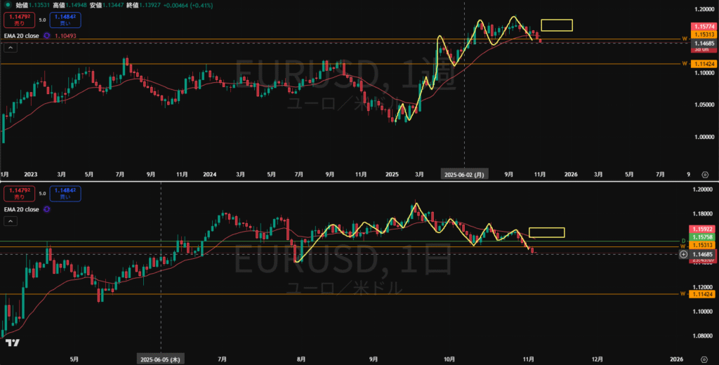Viewport: 719px width, 365px height.
Task: Click the purple EMA icon in the weekly chart
Action: tap(46, 35)
